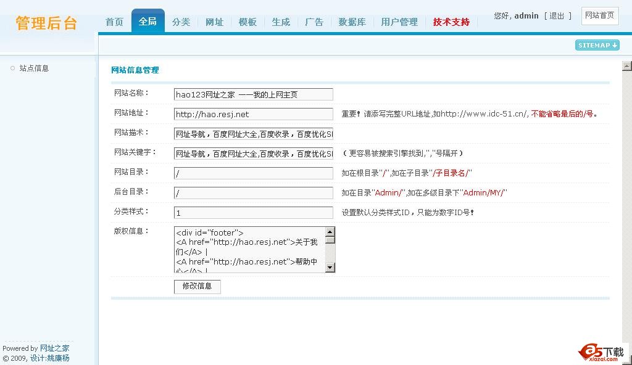Click the 网站地址 URL input field
Screen dimensions: 632x365
point(253,114)
